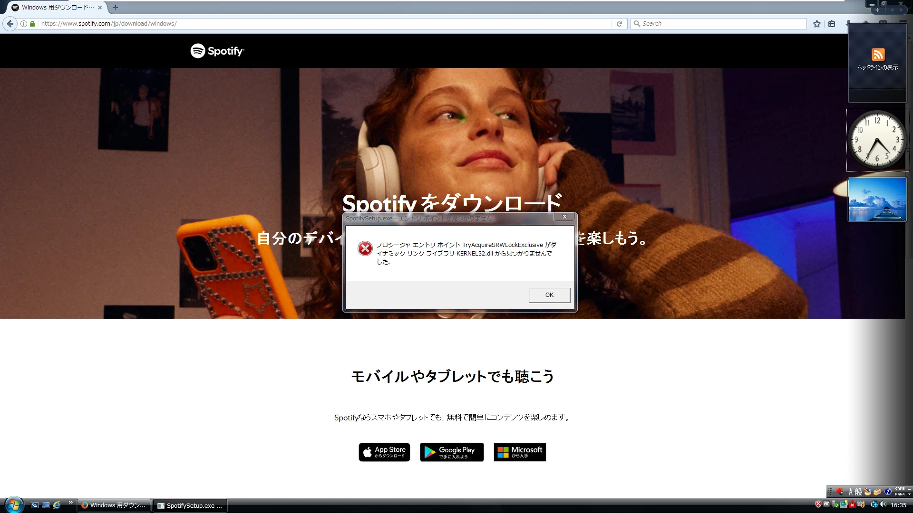Close the Windows 用ダウンロード tab

(100, 8)
